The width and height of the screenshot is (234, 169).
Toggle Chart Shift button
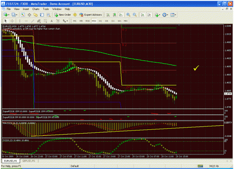pos(149,15)
